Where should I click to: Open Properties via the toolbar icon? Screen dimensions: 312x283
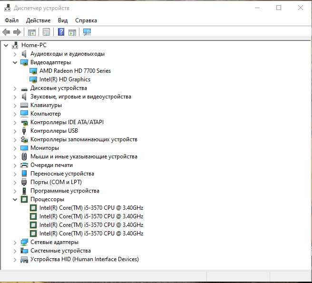coord(46,32)
